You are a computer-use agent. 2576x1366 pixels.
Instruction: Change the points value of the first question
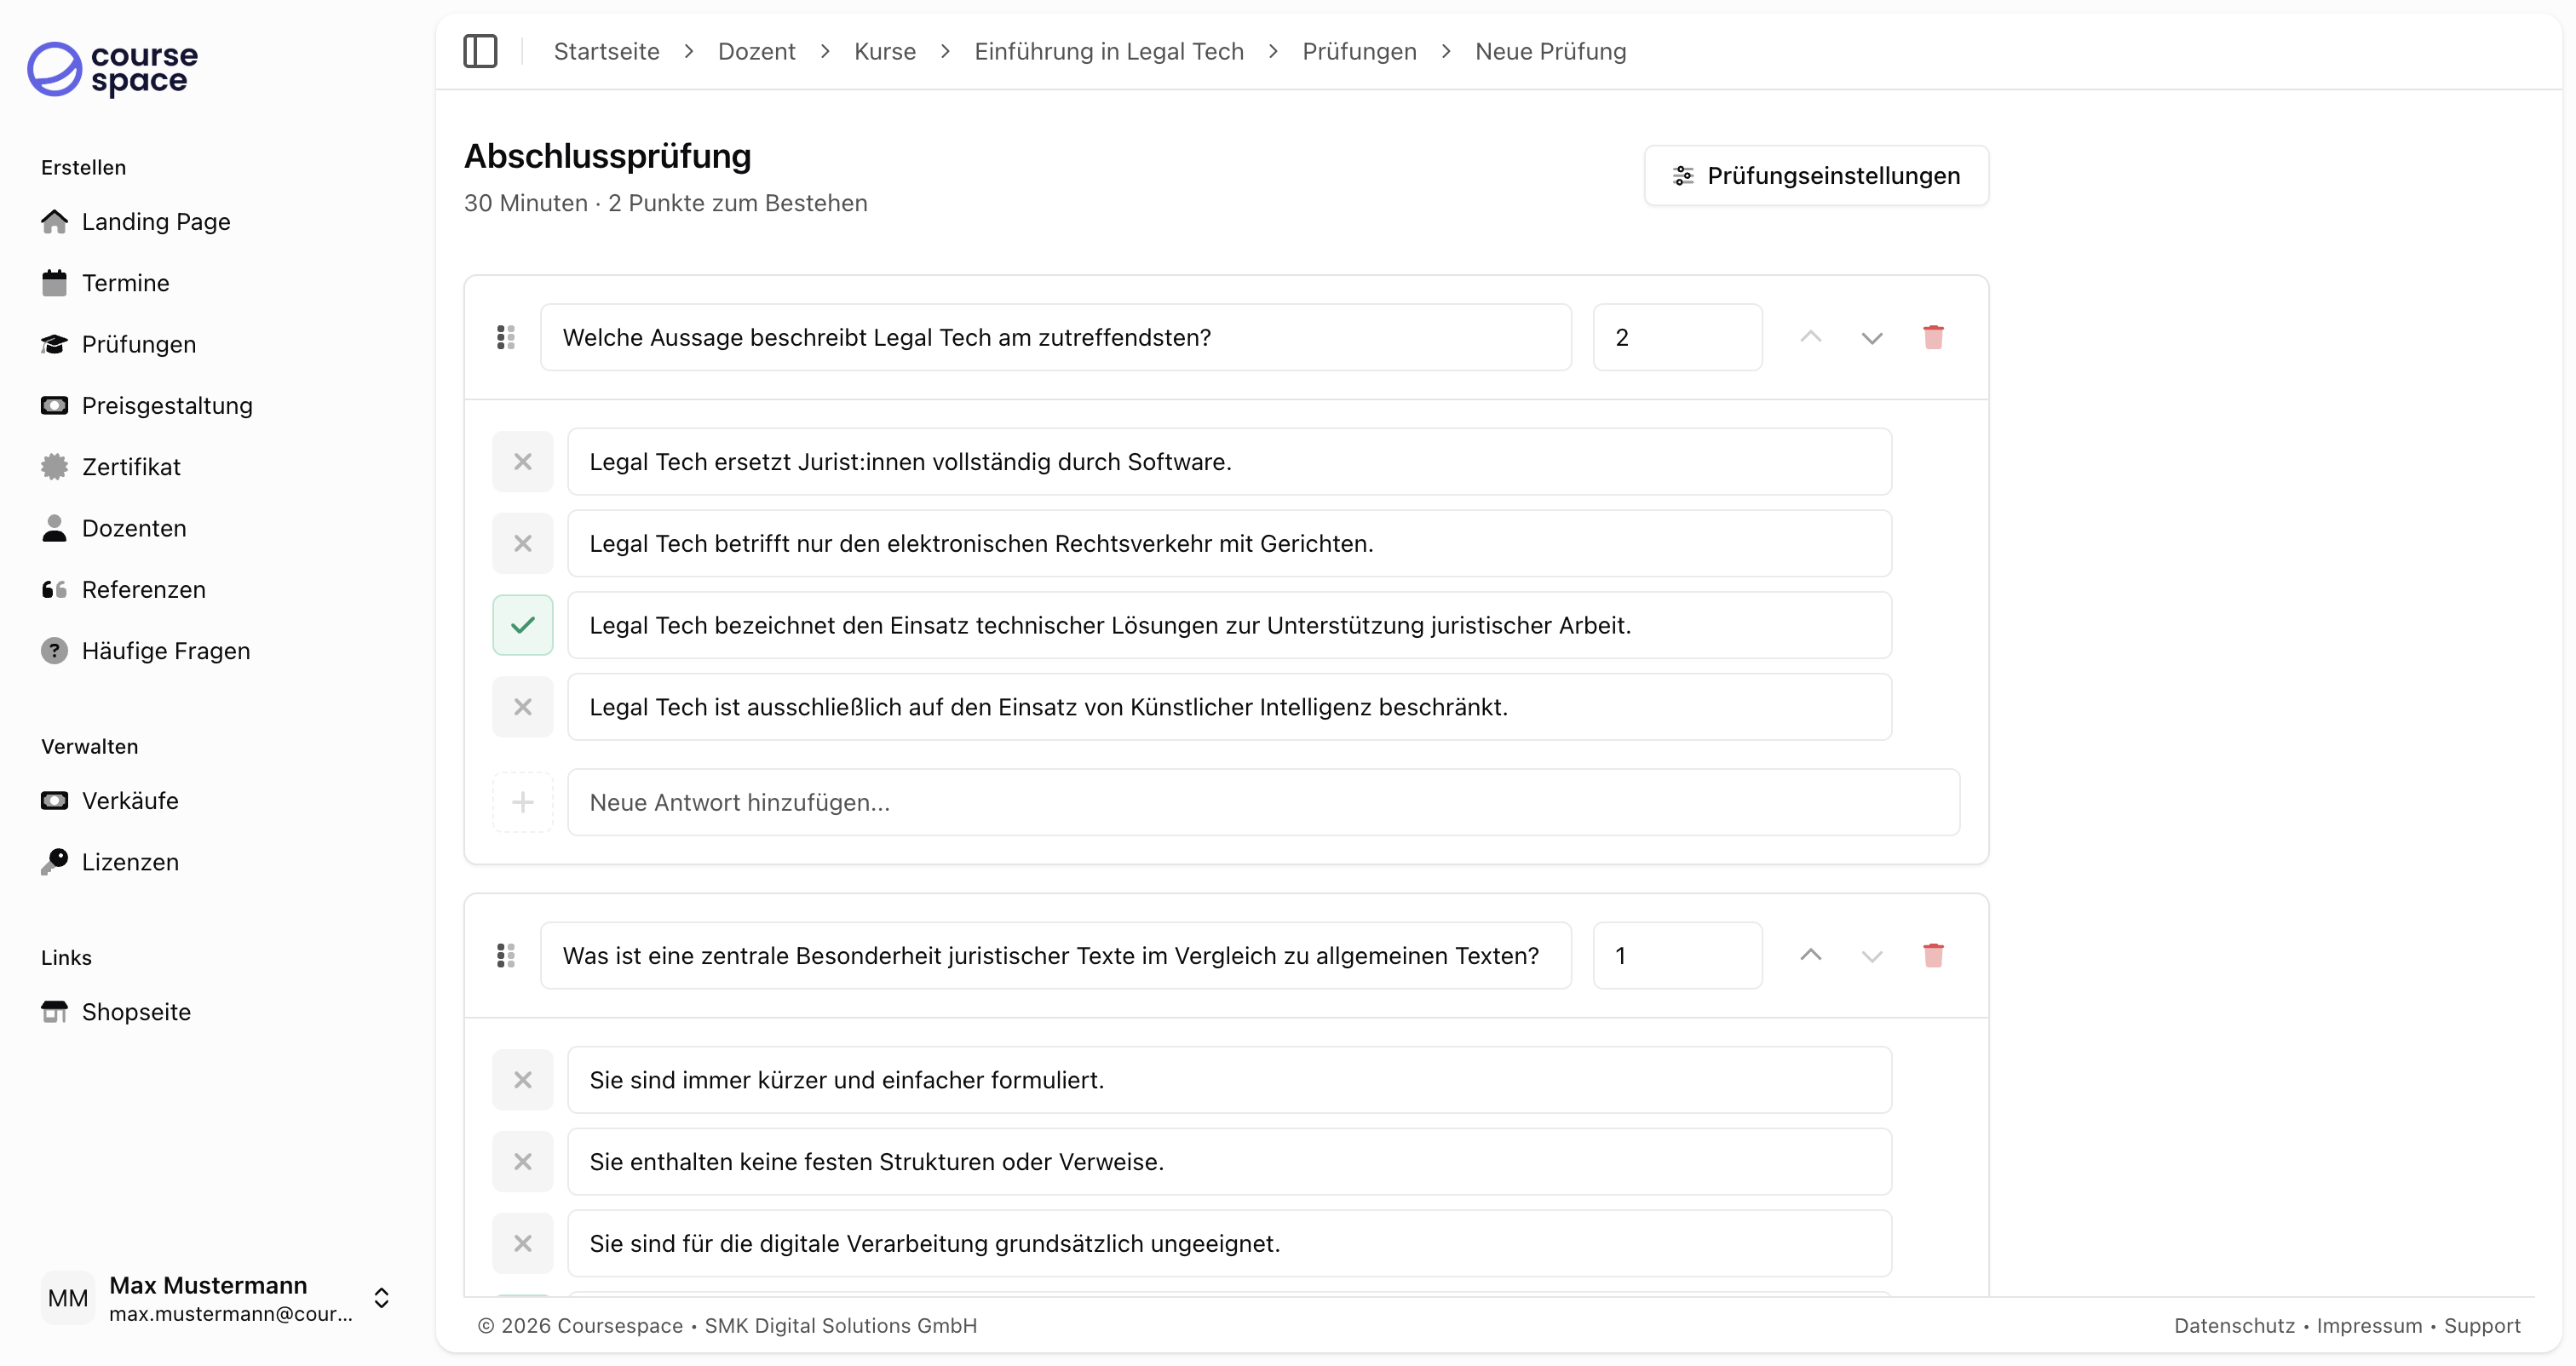pos(1677,337)
